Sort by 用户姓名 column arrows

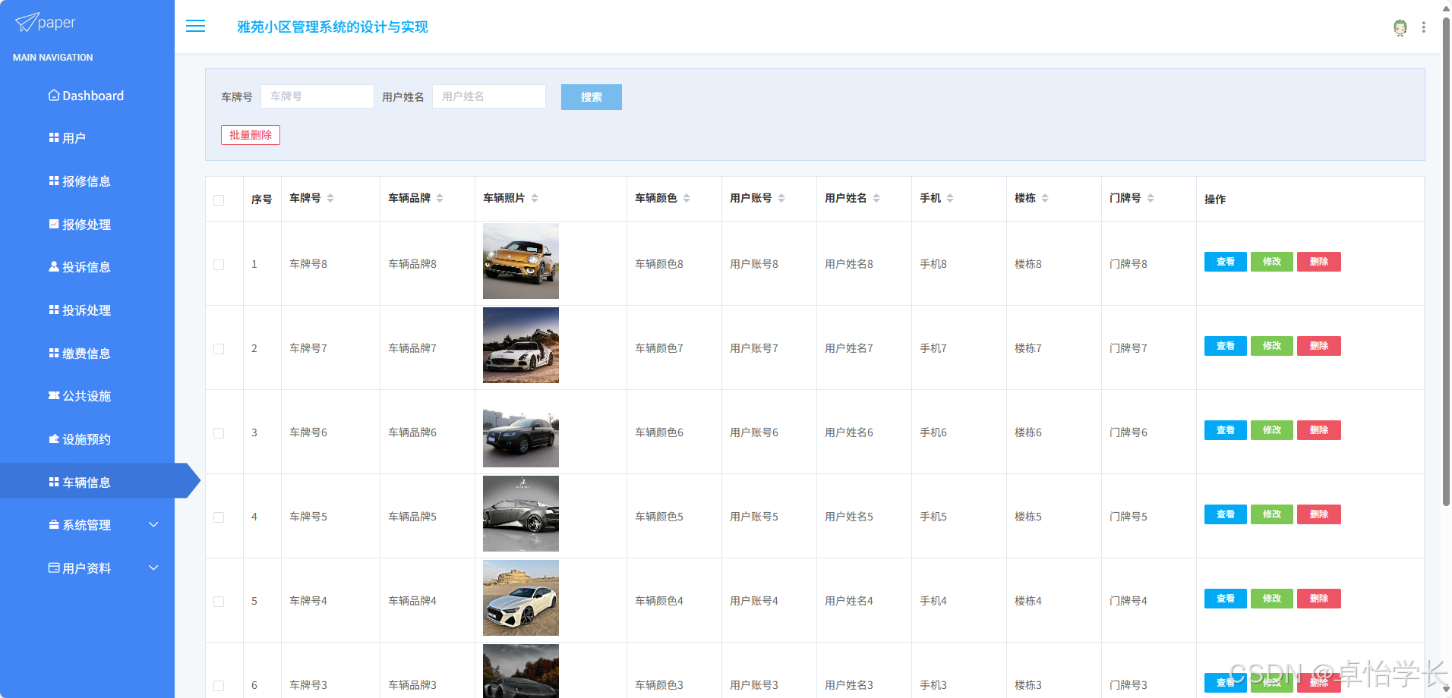[x=876, y=198]
